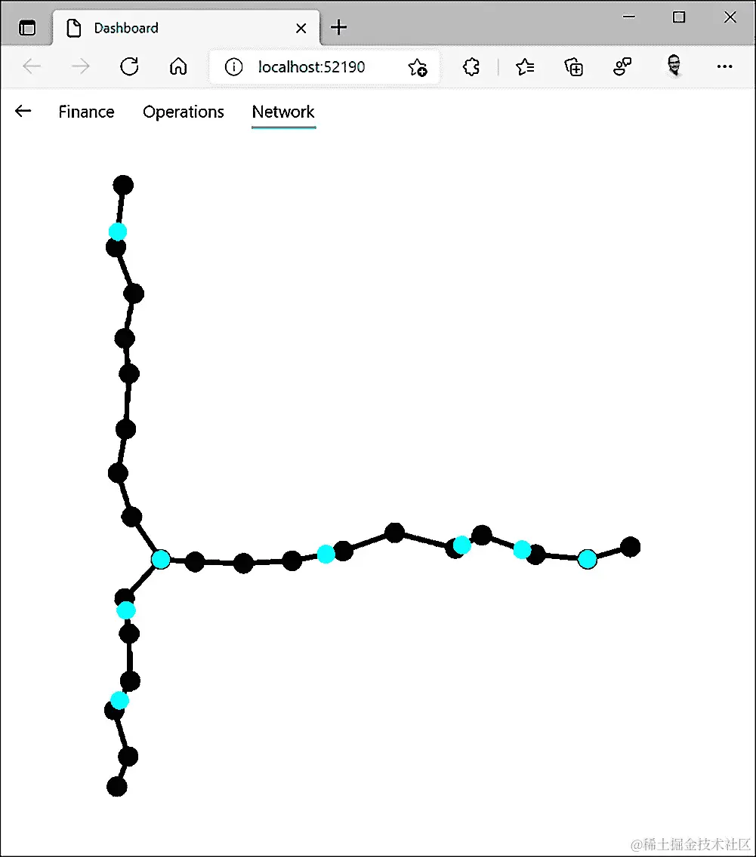Open the feedback icon
The height and width of the screenshot is (857, 756).
(x=622, y=66)
